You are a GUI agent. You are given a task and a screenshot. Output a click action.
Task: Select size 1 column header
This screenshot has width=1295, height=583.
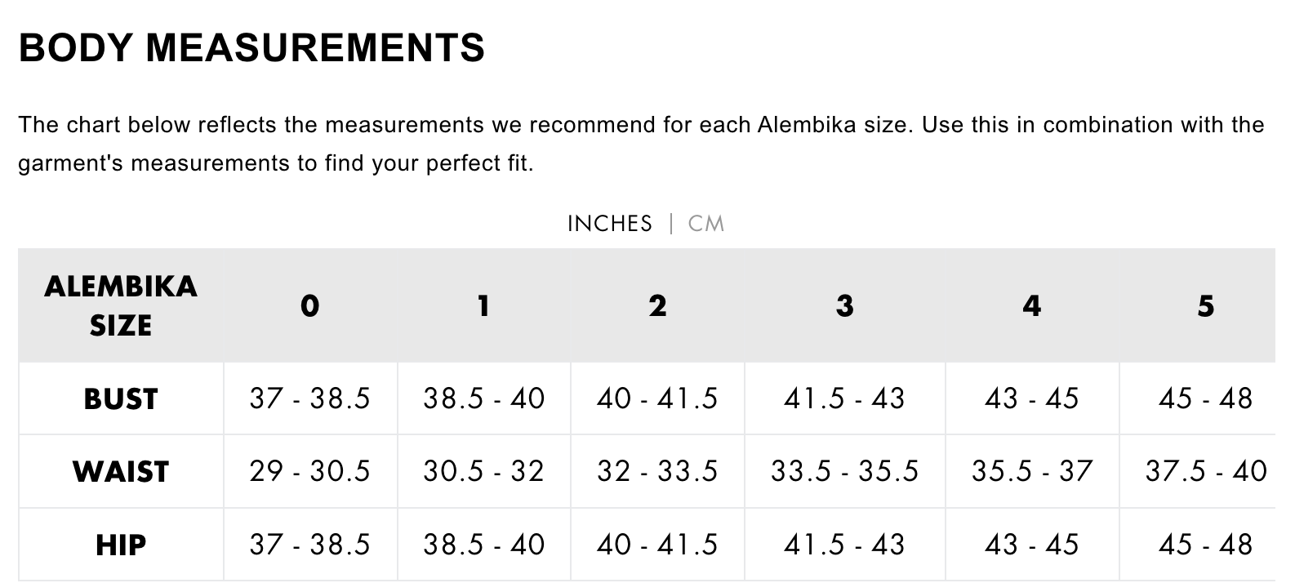pyautogui.click(x=484, y=305)
